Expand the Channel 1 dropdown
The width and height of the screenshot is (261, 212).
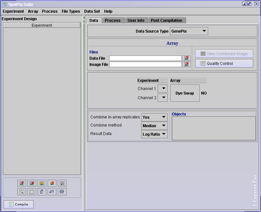[163, 89]
